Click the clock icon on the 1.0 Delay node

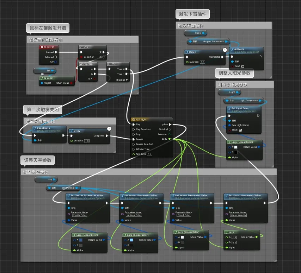coord(109,128)
